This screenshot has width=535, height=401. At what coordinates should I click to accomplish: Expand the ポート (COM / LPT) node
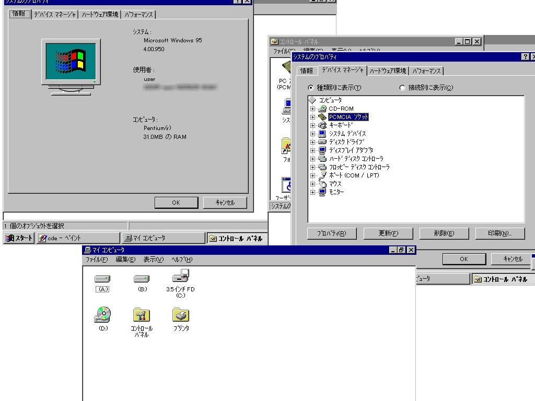point(312,175)
